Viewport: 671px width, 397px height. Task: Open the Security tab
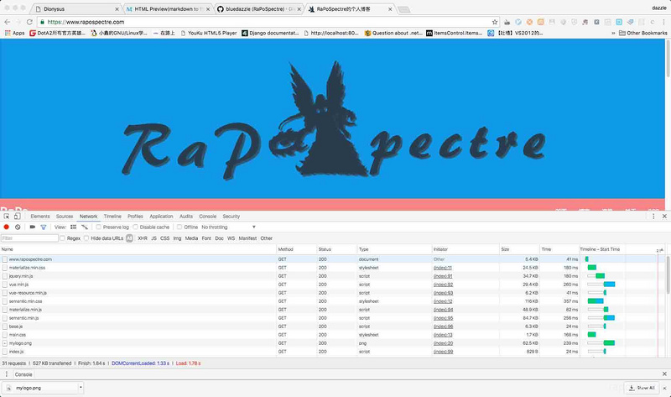pos(231,217)
